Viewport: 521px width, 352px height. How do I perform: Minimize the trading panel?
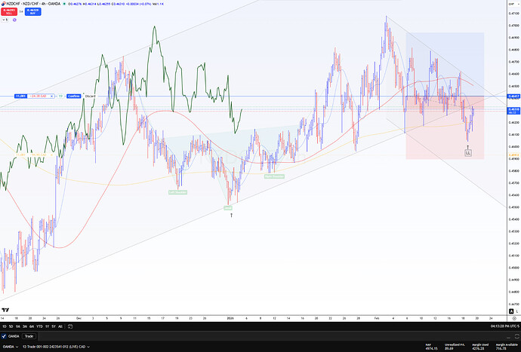tap(509, 336)
